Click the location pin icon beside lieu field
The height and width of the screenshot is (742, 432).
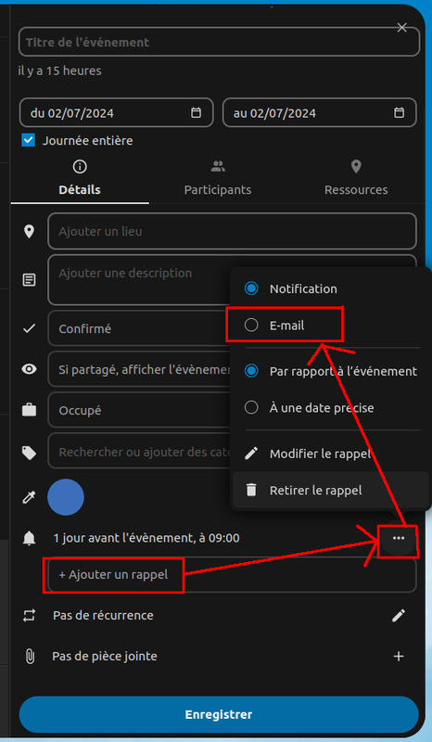(x=30, y=232)
